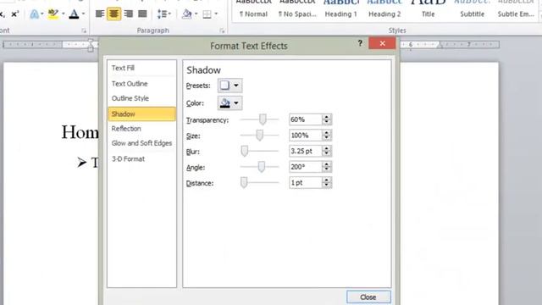Open the font color dropdown arrow
Viewport: 542px width, 305px height.
(83, 14)
